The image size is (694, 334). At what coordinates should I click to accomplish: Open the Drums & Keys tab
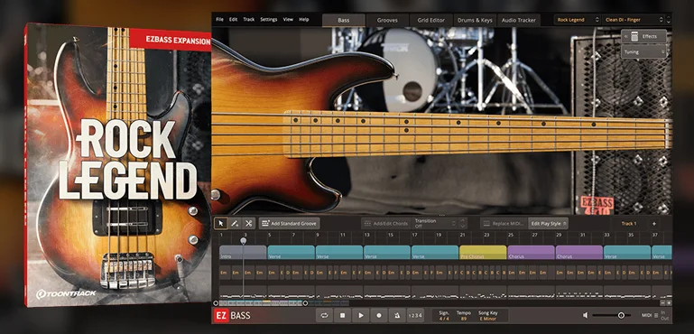(475, 20)
